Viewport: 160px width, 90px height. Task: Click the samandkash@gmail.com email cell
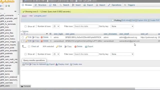[x=129, y=41]
